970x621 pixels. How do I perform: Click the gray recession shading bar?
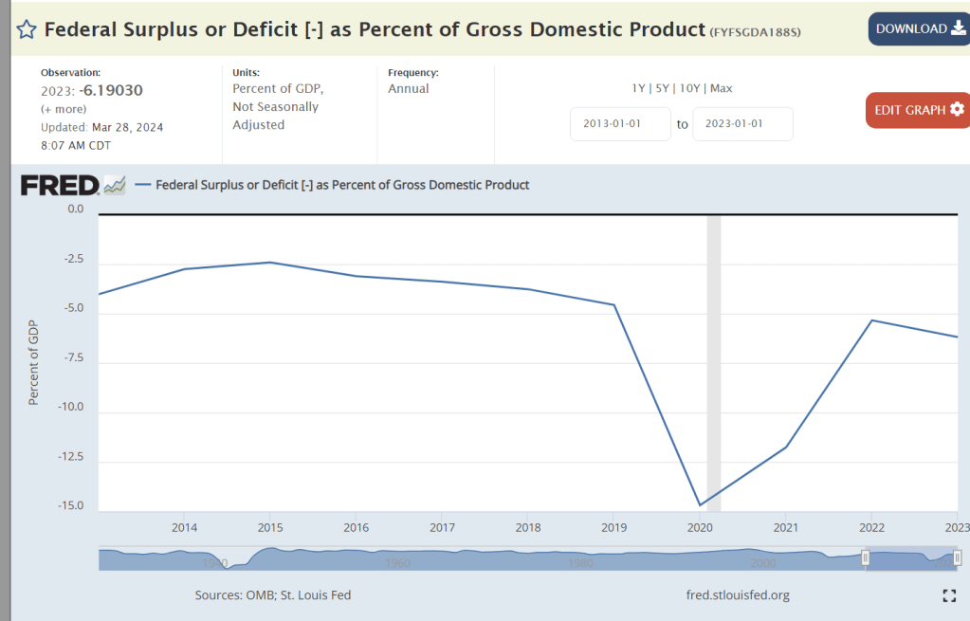(x=714, y=360)
